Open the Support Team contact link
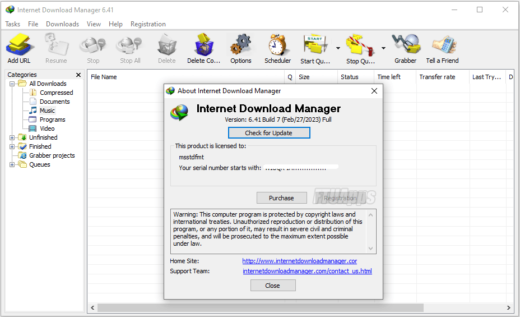Image resolution: width=520 pixels, height=317 pixels. 307,271
